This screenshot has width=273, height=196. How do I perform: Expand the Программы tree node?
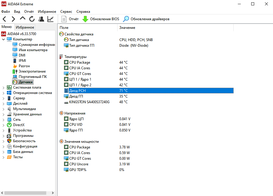coord(3,136)
